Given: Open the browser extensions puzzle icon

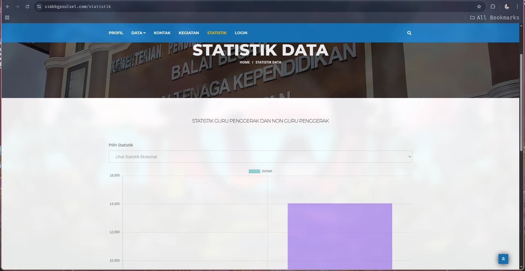Looking at the screenshot, I should pyautogui.click(x=492, y=6).
